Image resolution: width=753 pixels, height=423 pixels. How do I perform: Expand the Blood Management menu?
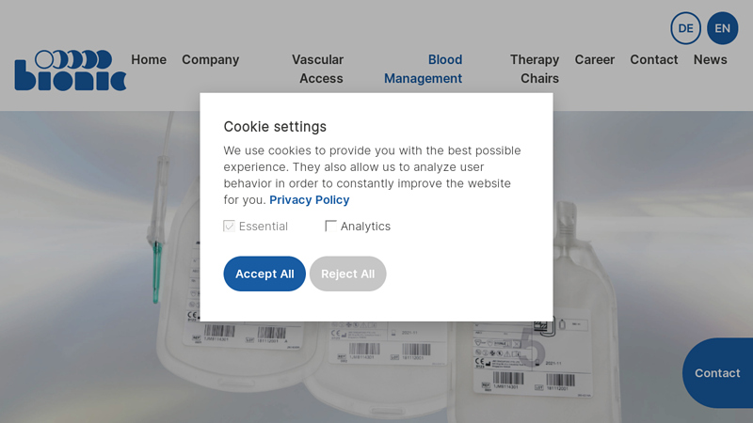tap(425, 69)
